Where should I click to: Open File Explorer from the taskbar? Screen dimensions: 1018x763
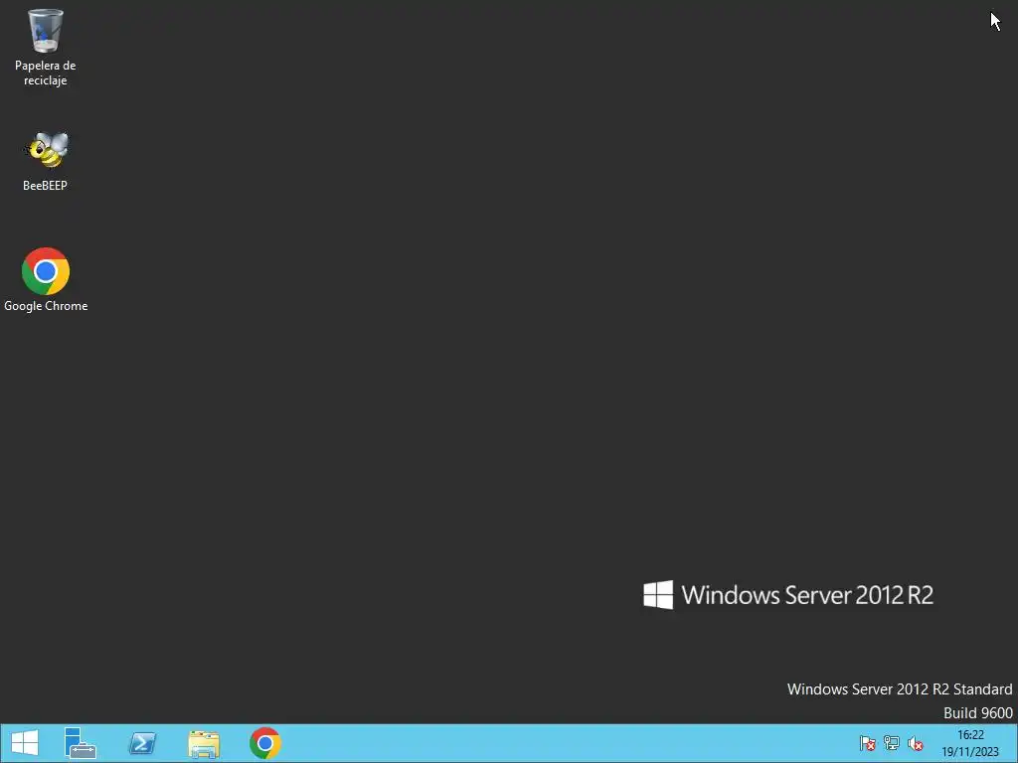204,743
